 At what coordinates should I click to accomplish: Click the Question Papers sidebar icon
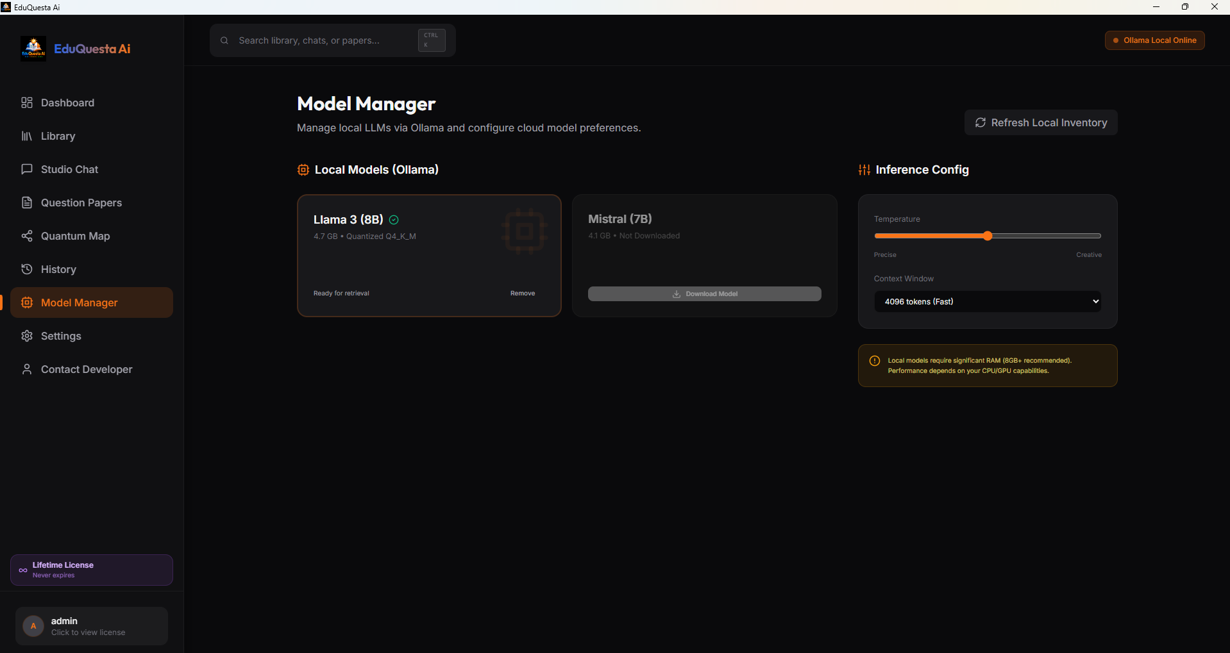[x=27, y=203]
